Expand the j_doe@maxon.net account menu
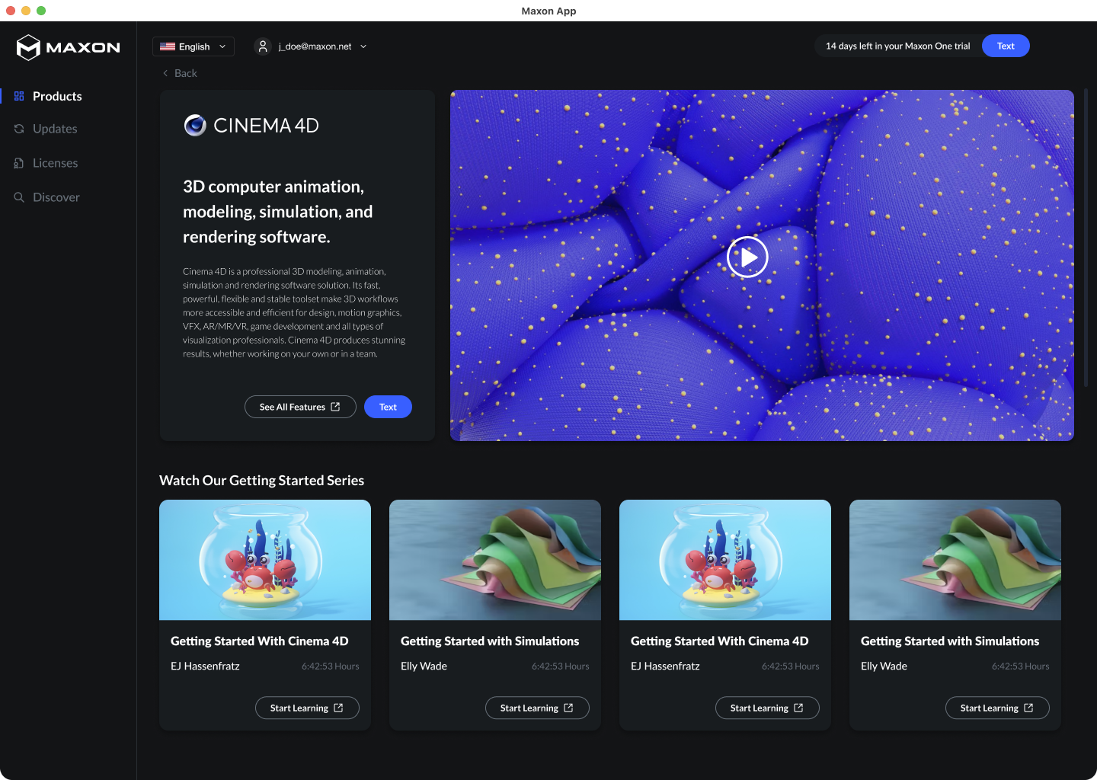Screen dimensions: 1097x780 pos(311,46)
